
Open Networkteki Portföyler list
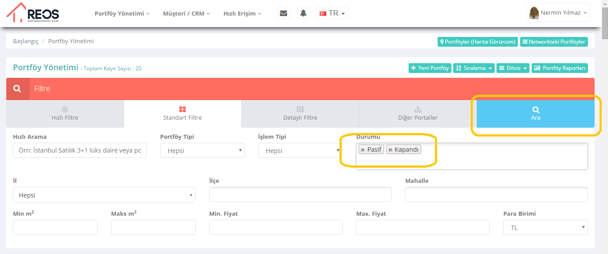coord(554,42)
